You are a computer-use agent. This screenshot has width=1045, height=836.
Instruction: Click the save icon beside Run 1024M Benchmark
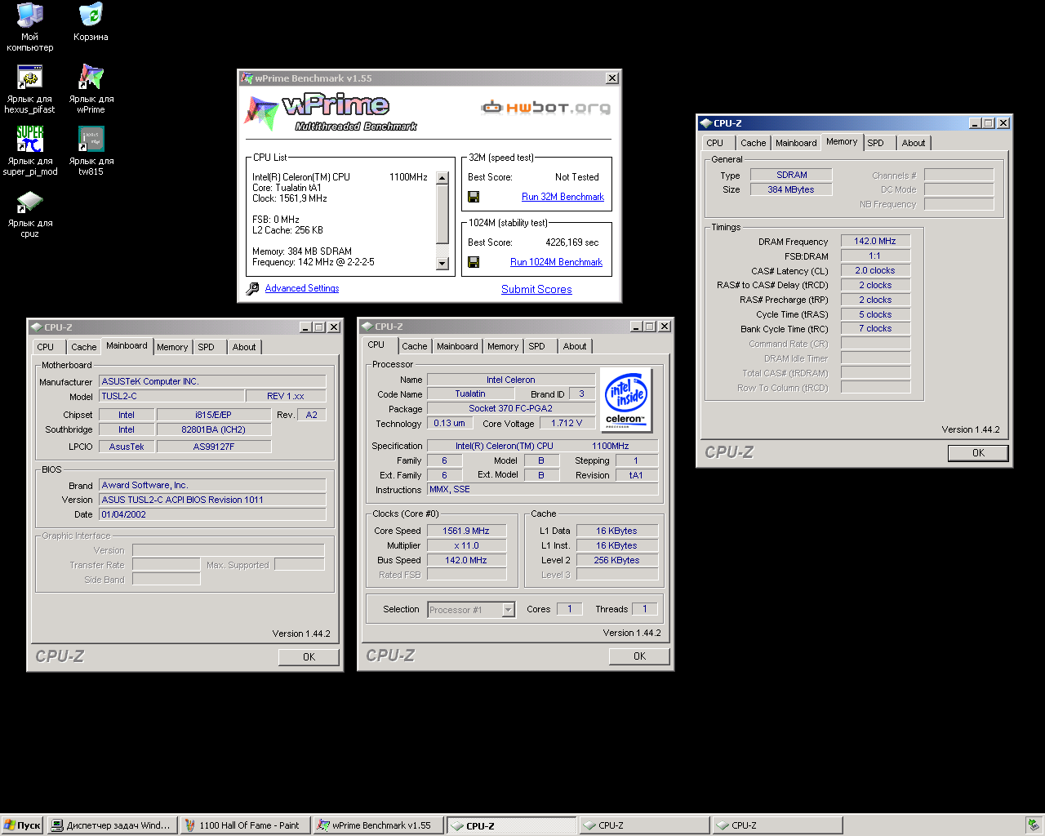click(474, 262)
